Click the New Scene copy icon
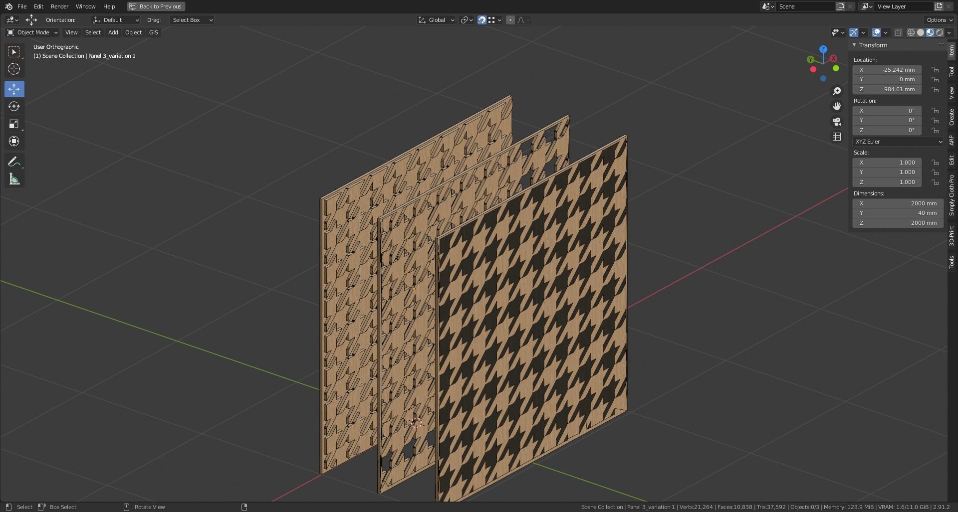The width and height of the screenshot is (958, 512). 840,6
